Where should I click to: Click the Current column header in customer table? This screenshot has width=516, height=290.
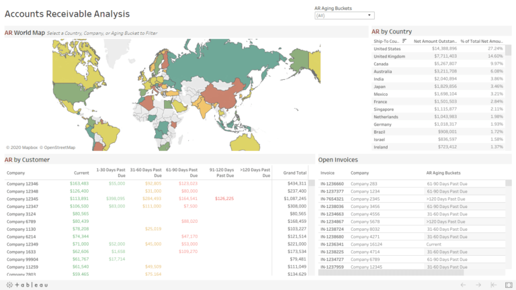click(x=81, y=173)
